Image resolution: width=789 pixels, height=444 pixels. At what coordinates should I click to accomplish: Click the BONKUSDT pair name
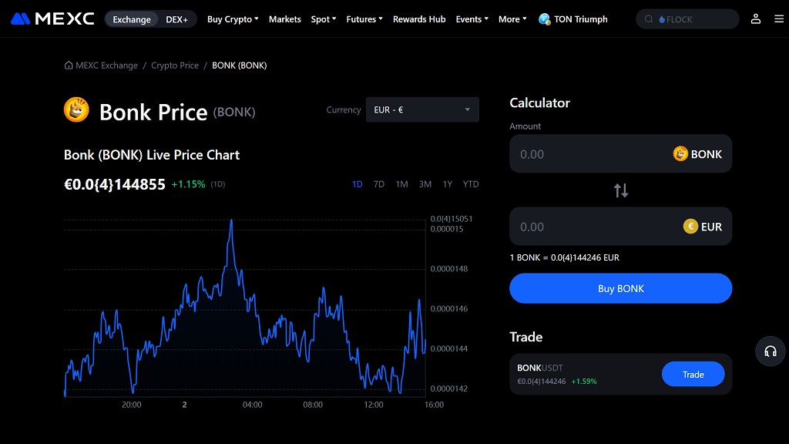coord(540,368)
